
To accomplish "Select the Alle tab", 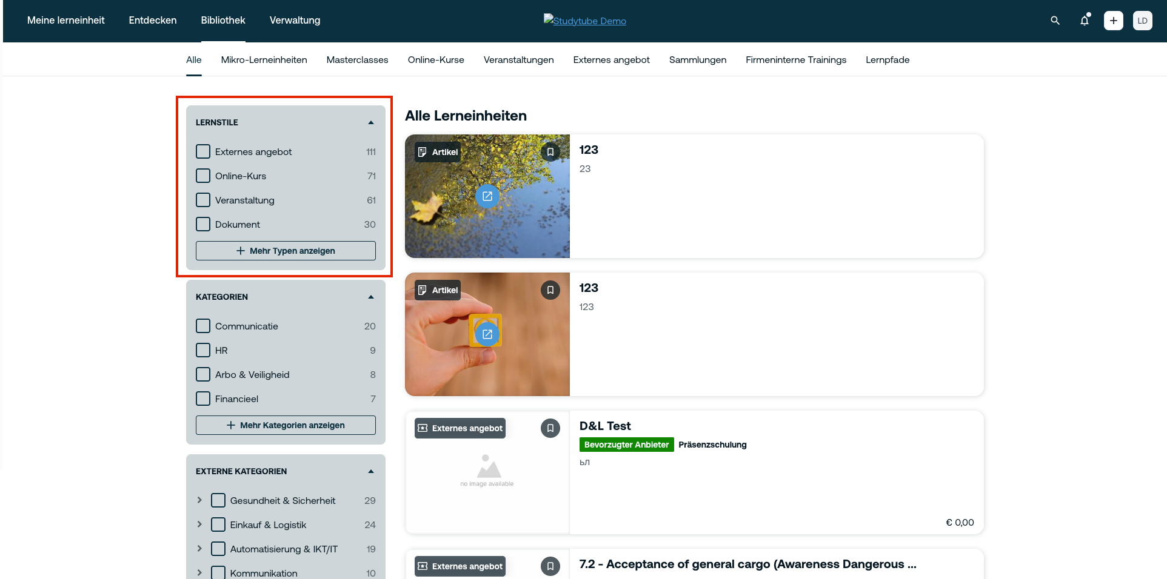I will (x=194, y=60).
